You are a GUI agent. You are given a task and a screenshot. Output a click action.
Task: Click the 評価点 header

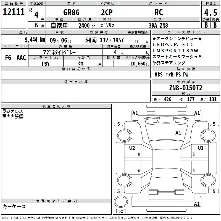click(x=211, y=4)
